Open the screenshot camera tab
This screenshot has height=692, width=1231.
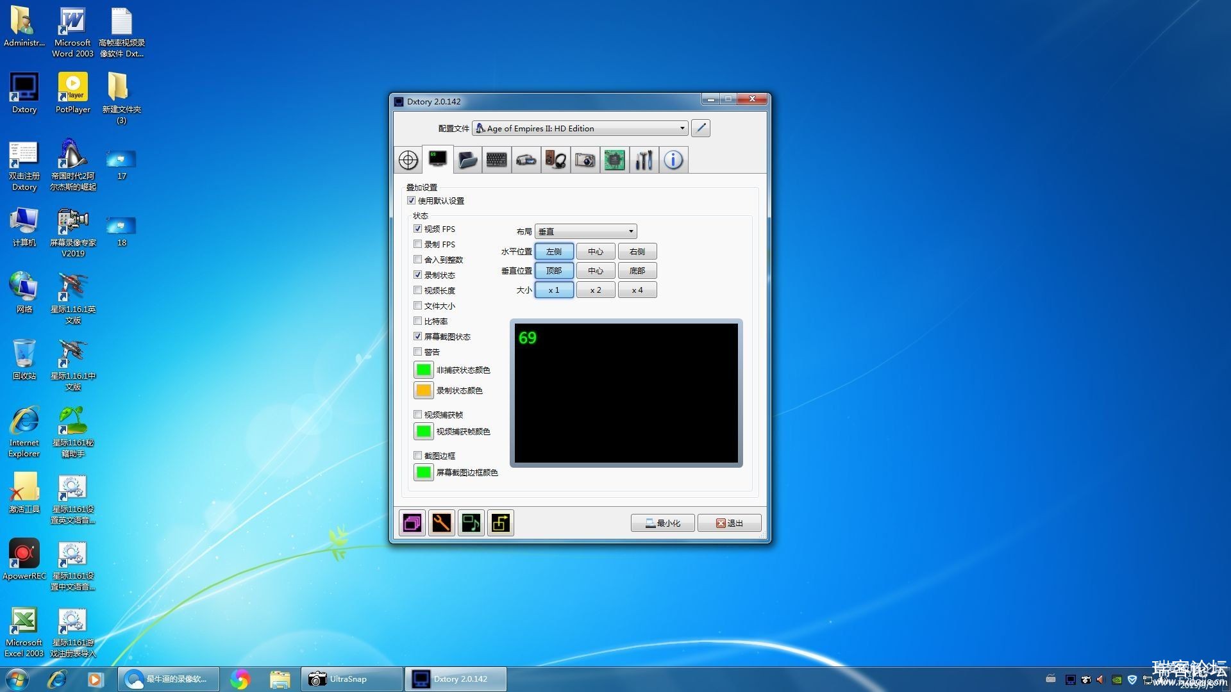(585, 160)
